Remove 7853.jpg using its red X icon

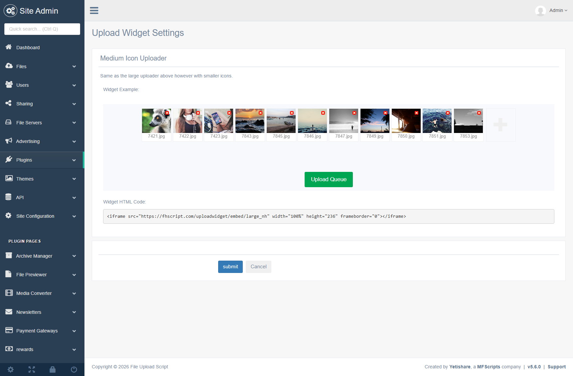pos(479,113)
